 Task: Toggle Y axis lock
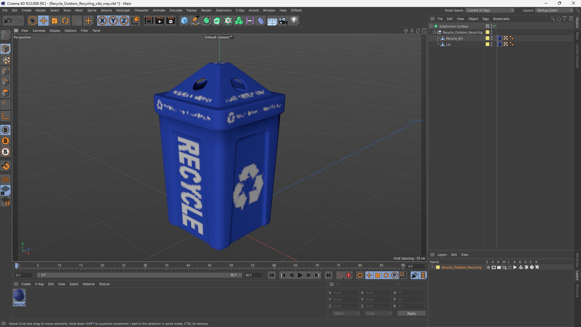113,21
